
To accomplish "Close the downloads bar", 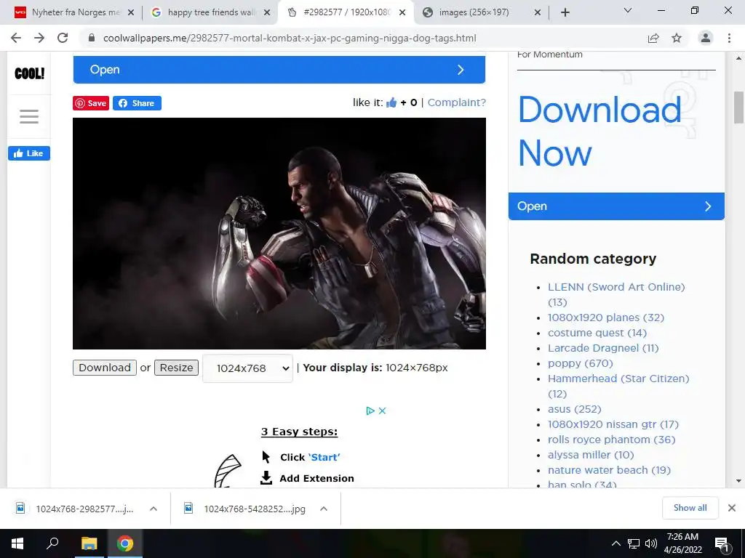I will 732,508.
